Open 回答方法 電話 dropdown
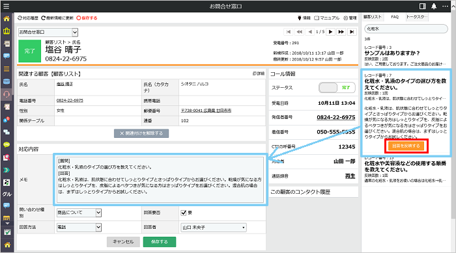The image size is (456, 253). tap(79, 227)
